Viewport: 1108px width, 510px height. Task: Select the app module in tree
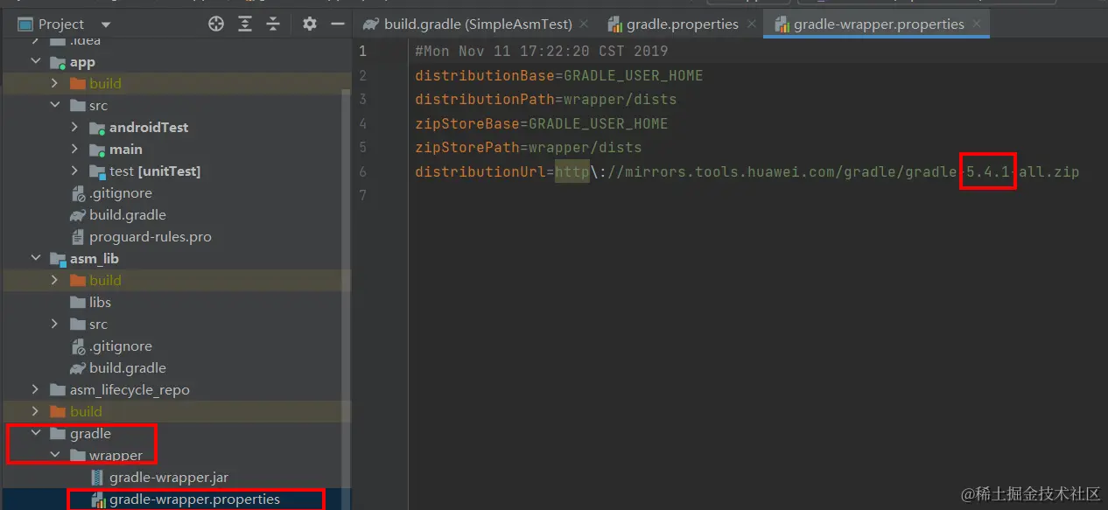point(82,62)
